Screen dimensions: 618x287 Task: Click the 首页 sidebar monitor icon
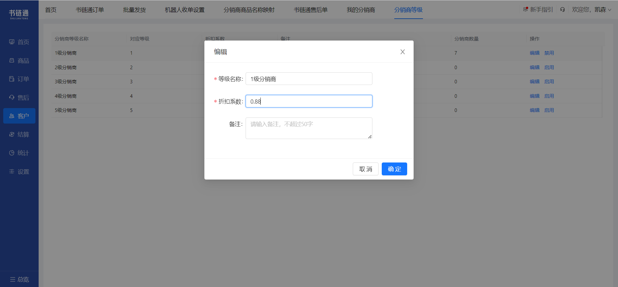coord(12,42)
